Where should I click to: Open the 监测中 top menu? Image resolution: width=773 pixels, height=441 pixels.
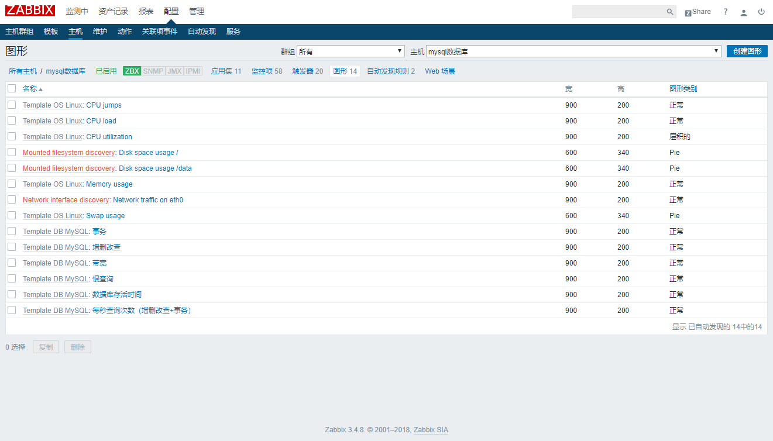click(x=77, y=12)
